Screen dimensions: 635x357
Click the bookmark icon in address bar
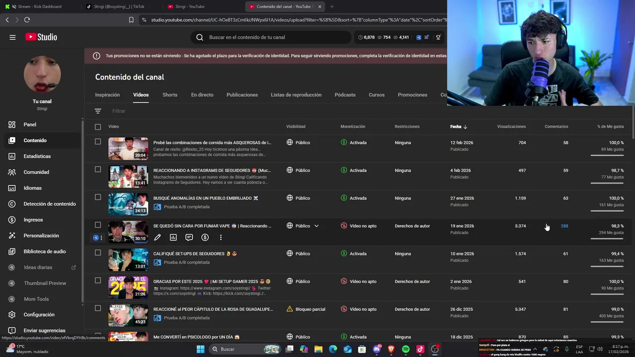point(131,20)
